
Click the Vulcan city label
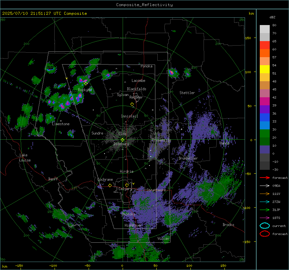coord(163,239)
